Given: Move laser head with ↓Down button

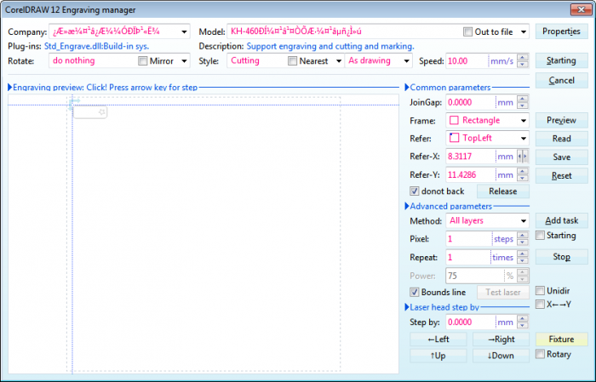Looking at the screenshot, I should 501,356.
